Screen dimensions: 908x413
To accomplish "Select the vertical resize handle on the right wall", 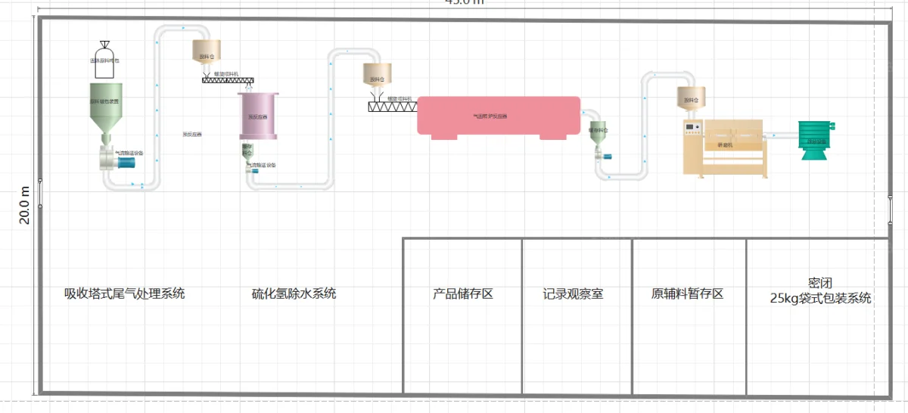I will (x=891, y=209).
